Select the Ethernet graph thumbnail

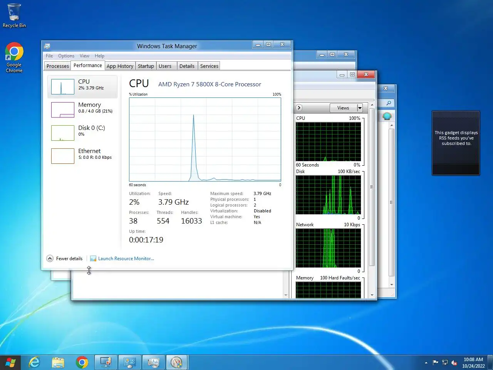click(x=62, y=156)
